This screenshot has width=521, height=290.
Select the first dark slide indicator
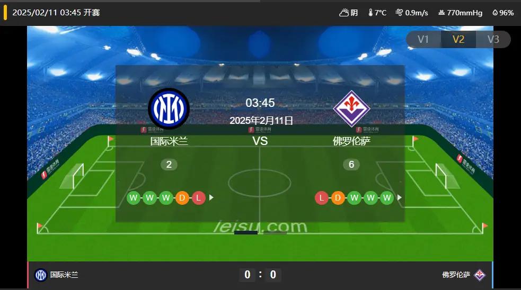[246, 233]
